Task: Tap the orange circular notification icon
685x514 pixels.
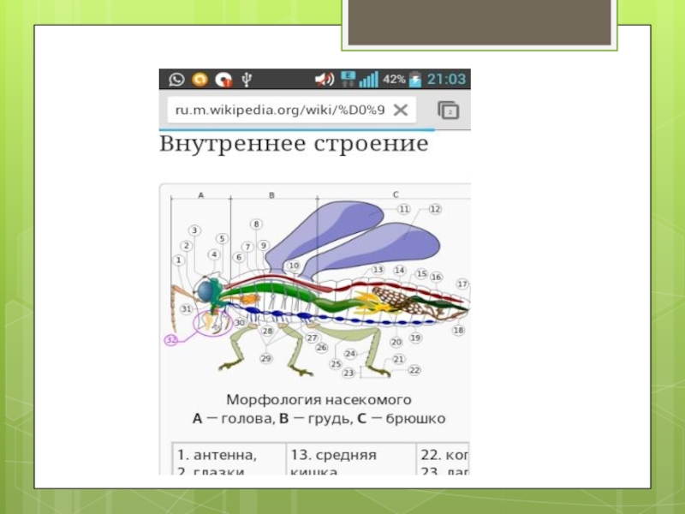Action: pos(200,80)
